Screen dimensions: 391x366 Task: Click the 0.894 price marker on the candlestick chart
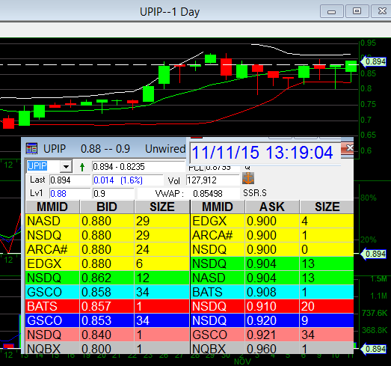pyautogui.click(x=374, y=61)
